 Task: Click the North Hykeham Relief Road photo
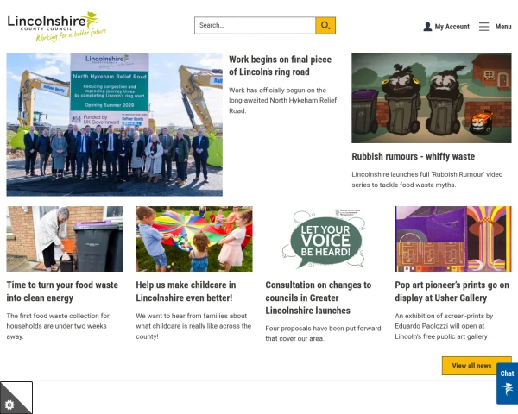click(114, 125)
